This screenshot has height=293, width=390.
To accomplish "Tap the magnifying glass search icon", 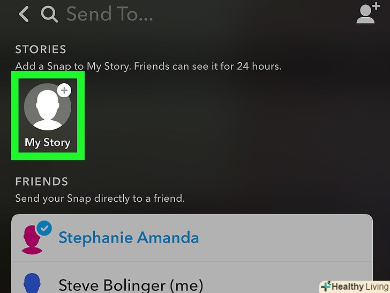I will coord(49,14).
